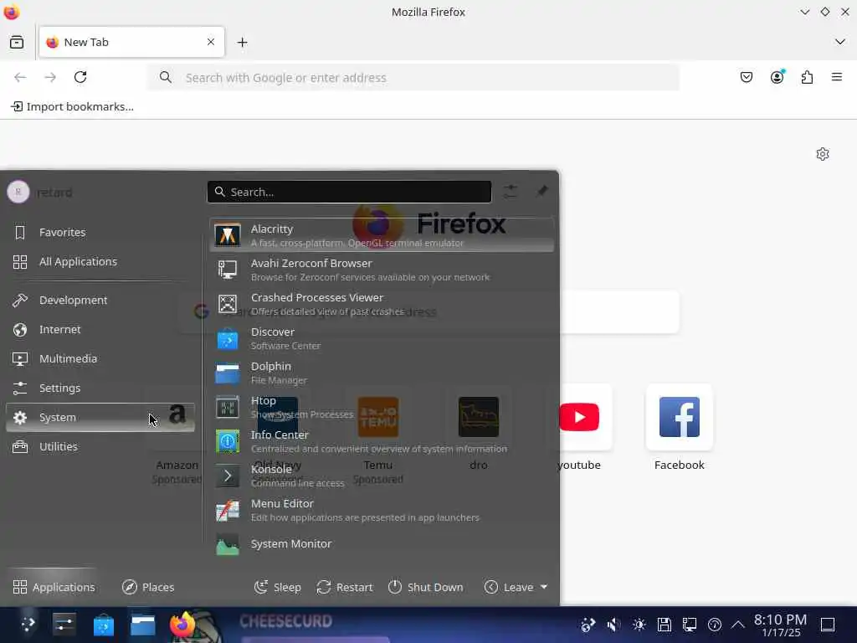Open brightness control in system tray
857x643 pixels.
point(639,625)
